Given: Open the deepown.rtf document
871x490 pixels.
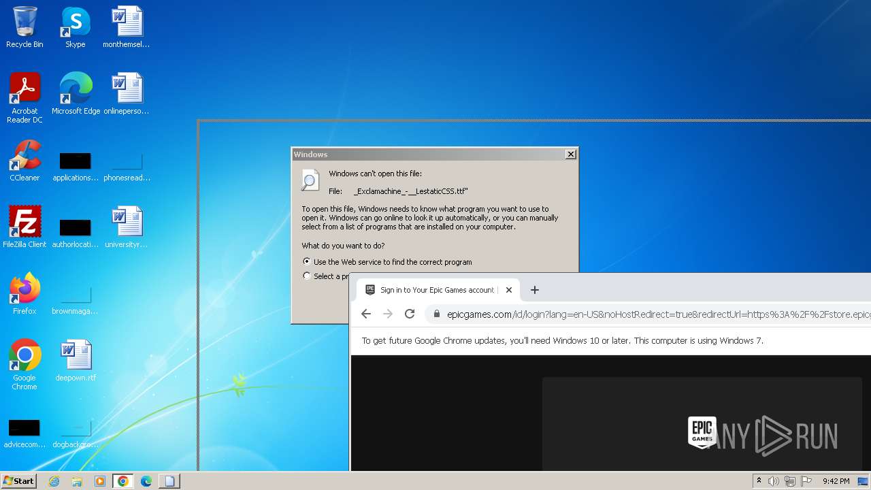Looking at the screenshot, I should click(x=76, y=361).
